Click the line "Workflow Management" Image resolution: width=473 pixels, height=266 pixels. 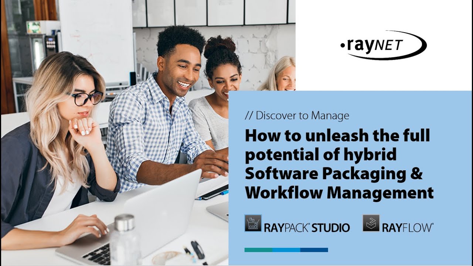click(x=339, y=193)
